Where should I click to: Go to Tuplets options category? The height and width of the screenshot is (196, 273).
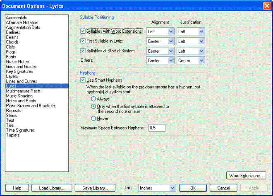[13, 135]
